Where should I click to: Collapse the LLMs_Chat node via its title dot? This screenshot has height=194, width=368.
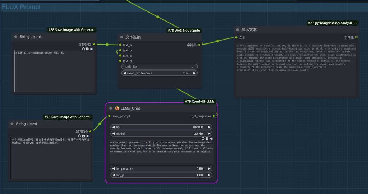pos(111,108)
